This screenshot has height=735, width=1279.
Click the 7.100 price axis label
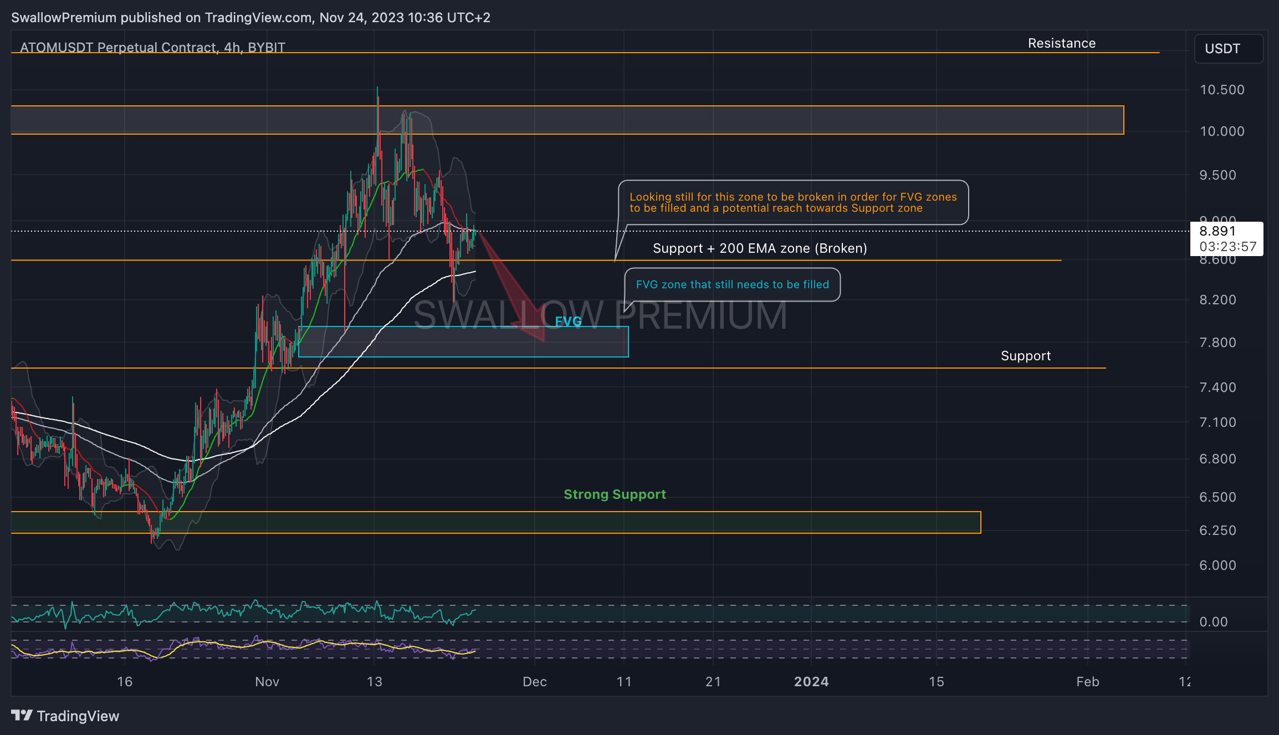click(x=1217, y=422)
